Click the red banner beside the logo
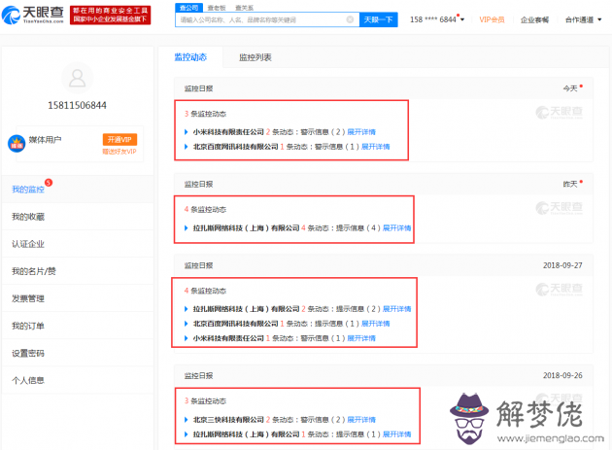The width and height of the screenshot is (612, 450). pyautogui.click(x=111, y=16)
